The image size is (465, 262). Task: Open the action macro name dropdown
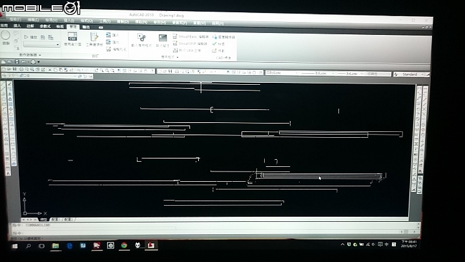(x=57, y=45)
